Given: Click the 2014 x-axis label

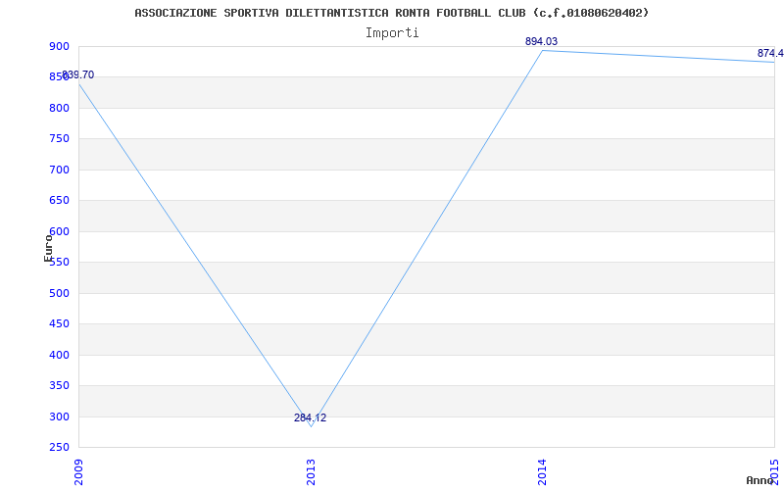Looking at the screenshot, I should point(543,471).
